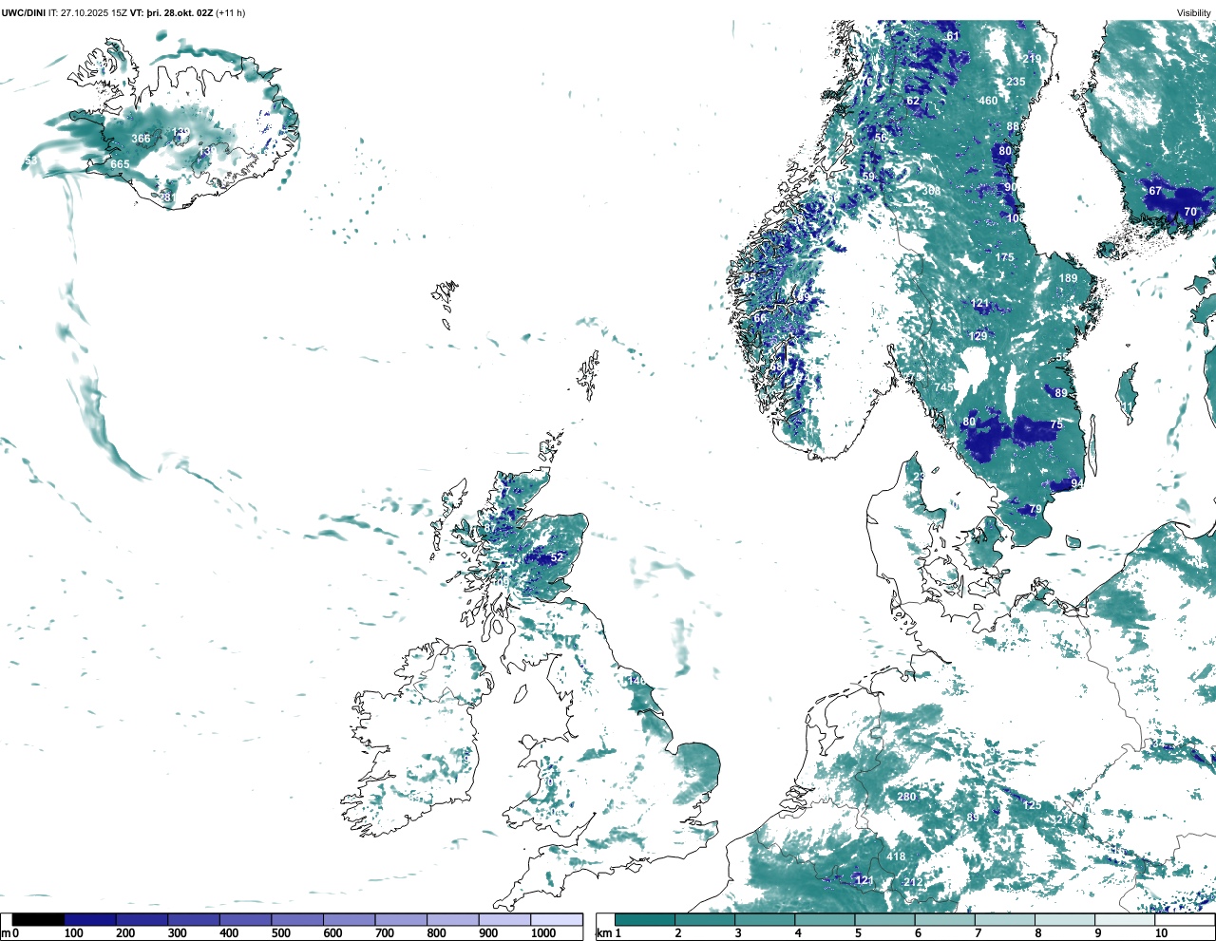Click the 900–1000 m pale lavender swatch

pos(504,919)
